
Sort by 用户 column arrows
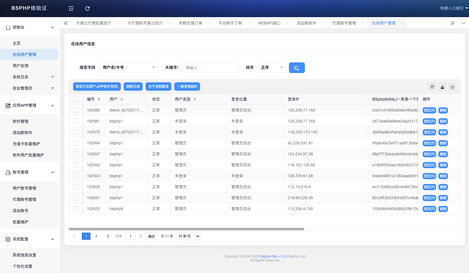[122, 99]
